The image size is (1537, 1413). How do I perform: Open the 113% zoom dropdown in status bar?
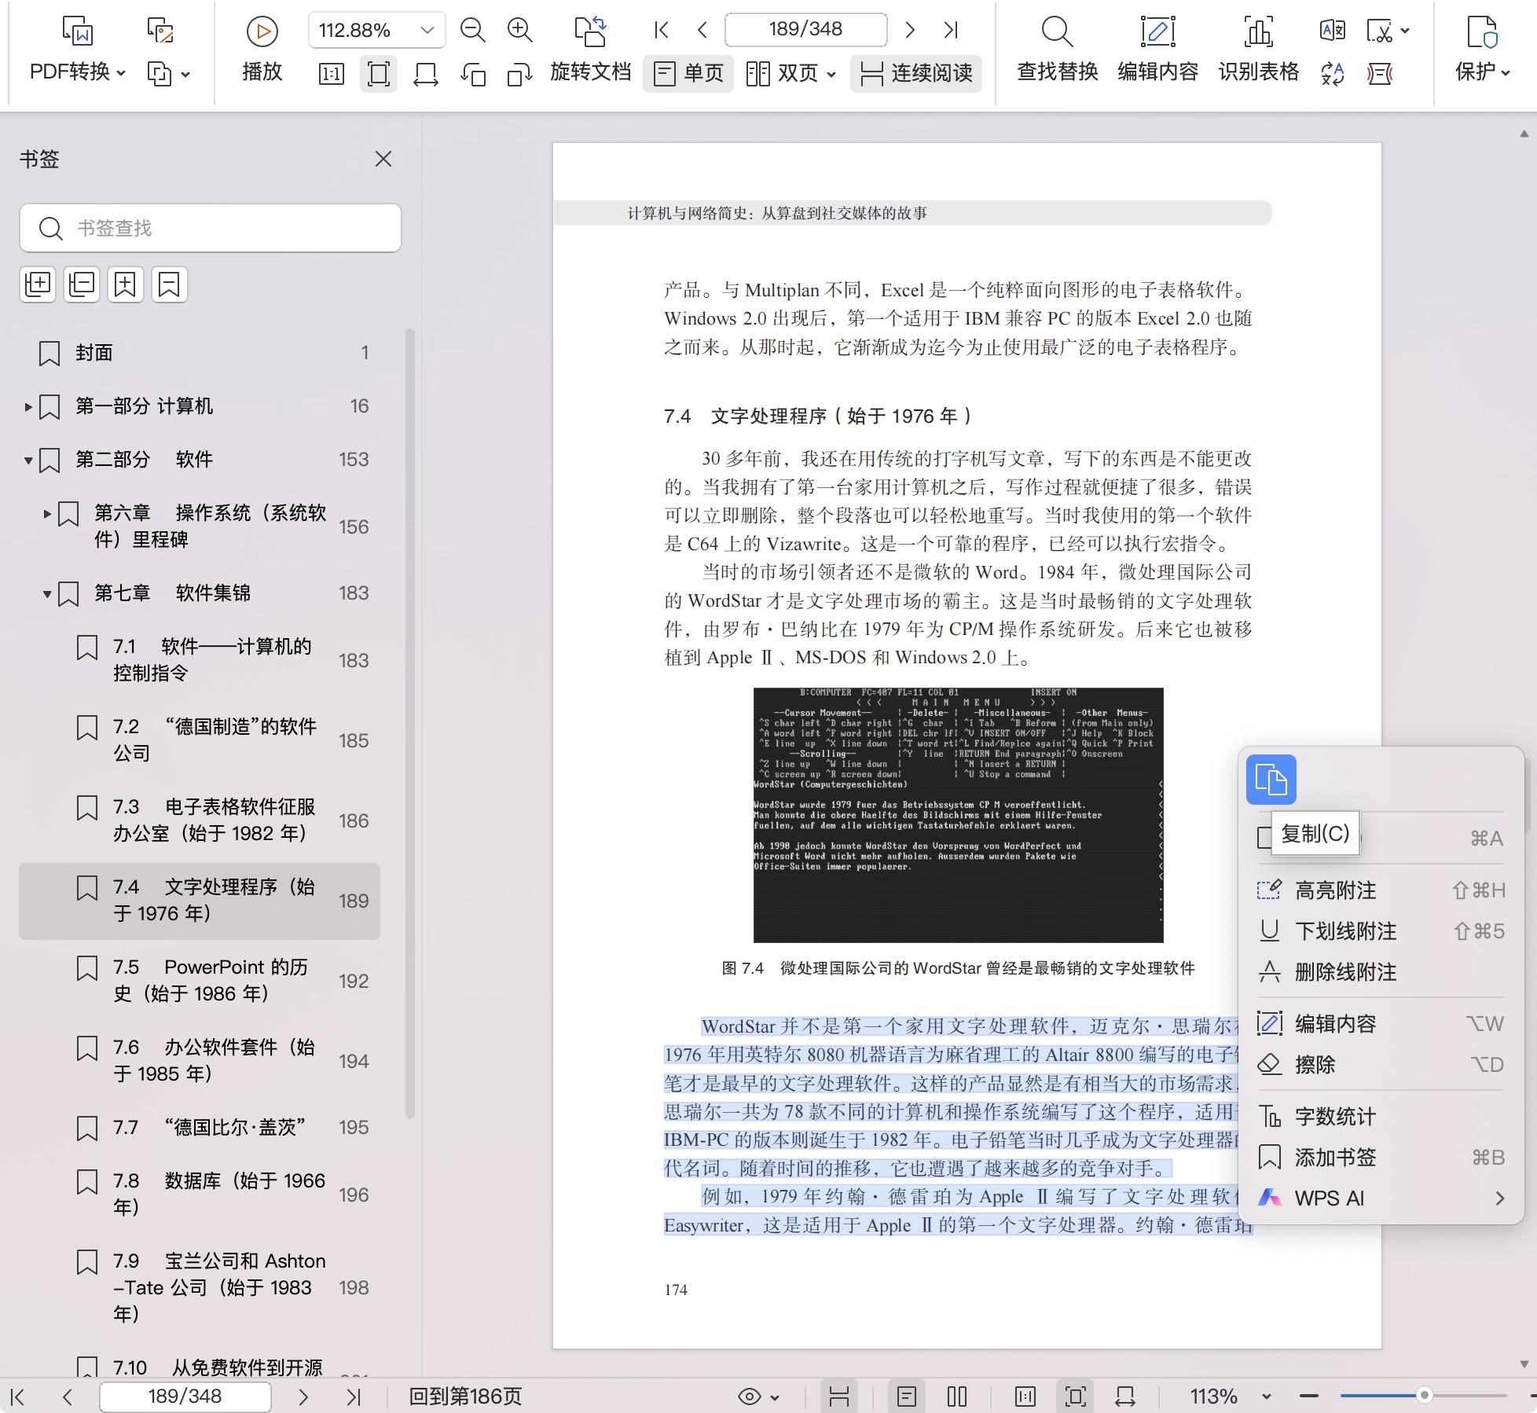1266,1397
